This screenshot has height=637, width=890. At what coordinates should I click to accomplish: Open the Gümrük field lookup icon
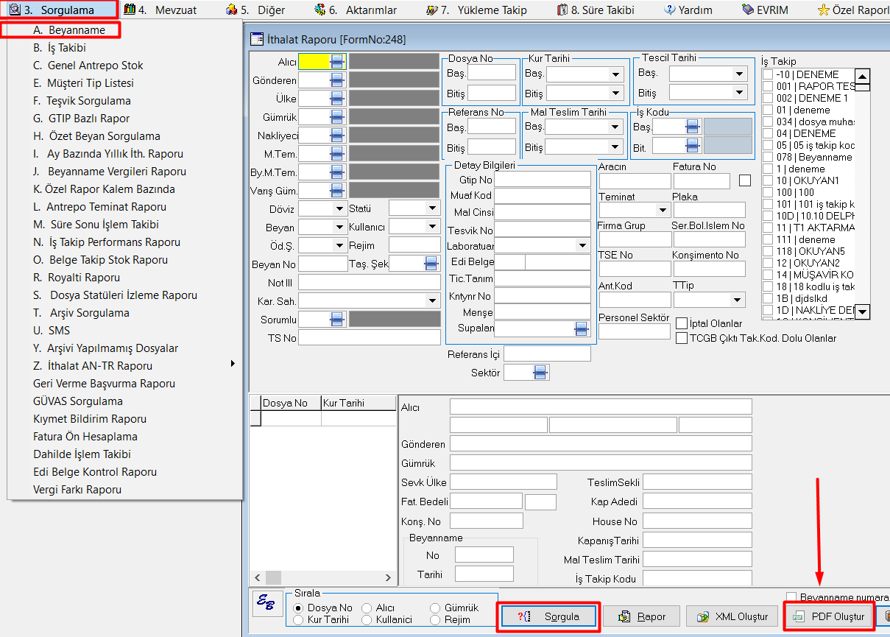[337, 117]
